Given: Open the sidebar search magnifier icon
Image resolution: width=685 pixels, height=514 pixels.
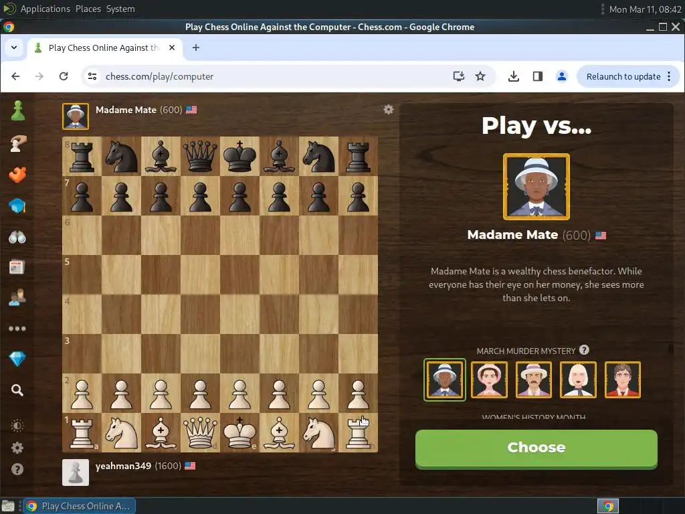Looking at the screenshot, I should tap(17, 390).
